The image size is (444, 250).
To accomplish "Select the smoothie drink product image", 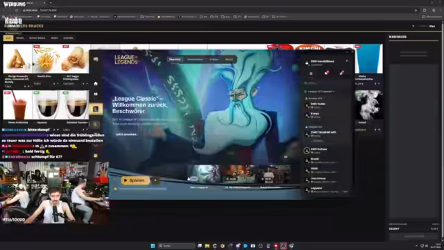I will pyautogui.click(x=17, y=105).
